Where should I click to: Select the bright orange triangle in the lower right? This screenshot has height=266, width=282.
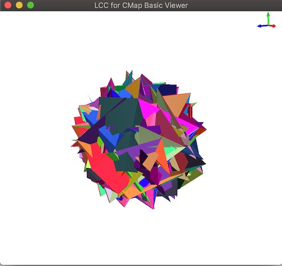point(162,156)
